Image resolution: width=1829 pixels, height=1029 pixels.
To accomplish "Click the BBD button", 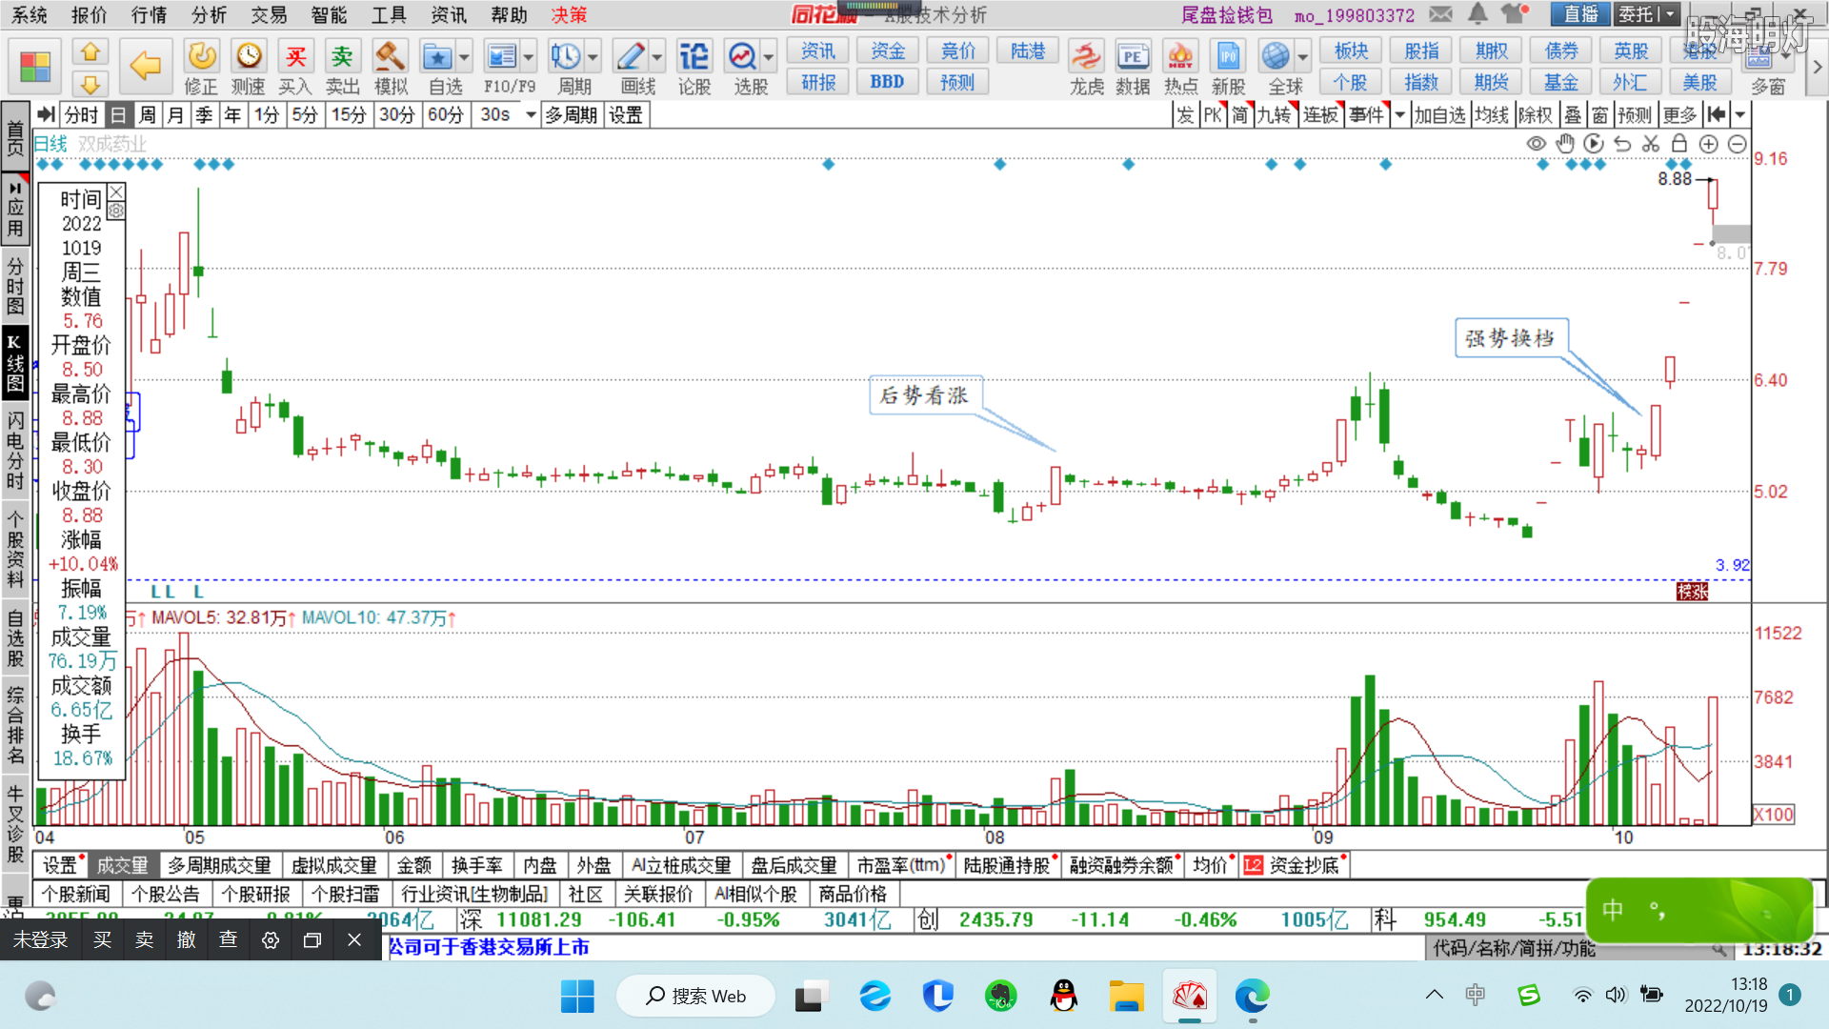I will click(x=887, y=83).
